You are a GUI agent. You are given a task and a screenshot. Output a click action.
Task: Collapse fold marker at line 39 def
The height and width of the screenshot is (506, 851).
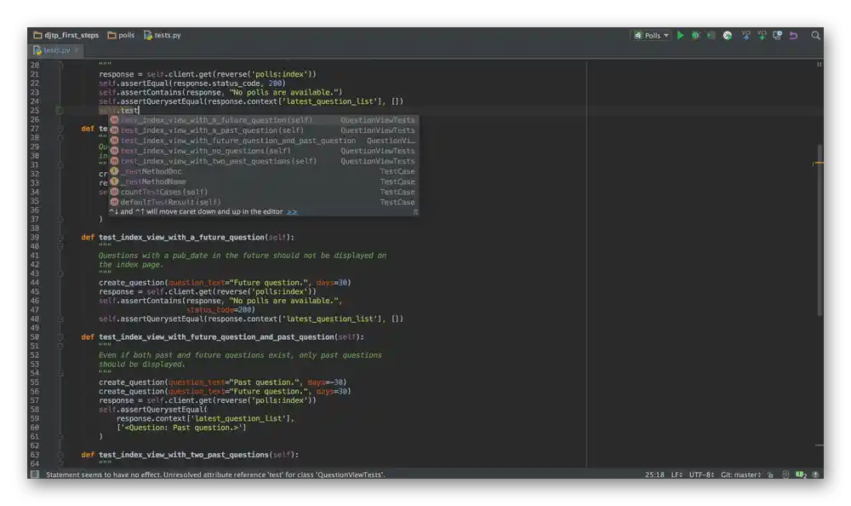60,238
